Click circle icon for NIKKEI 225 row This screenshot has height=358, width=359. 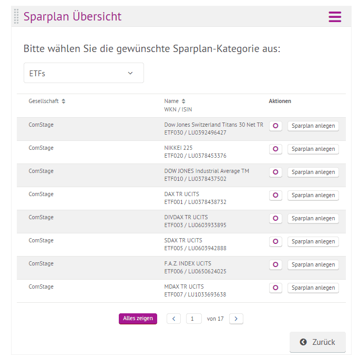275,149
